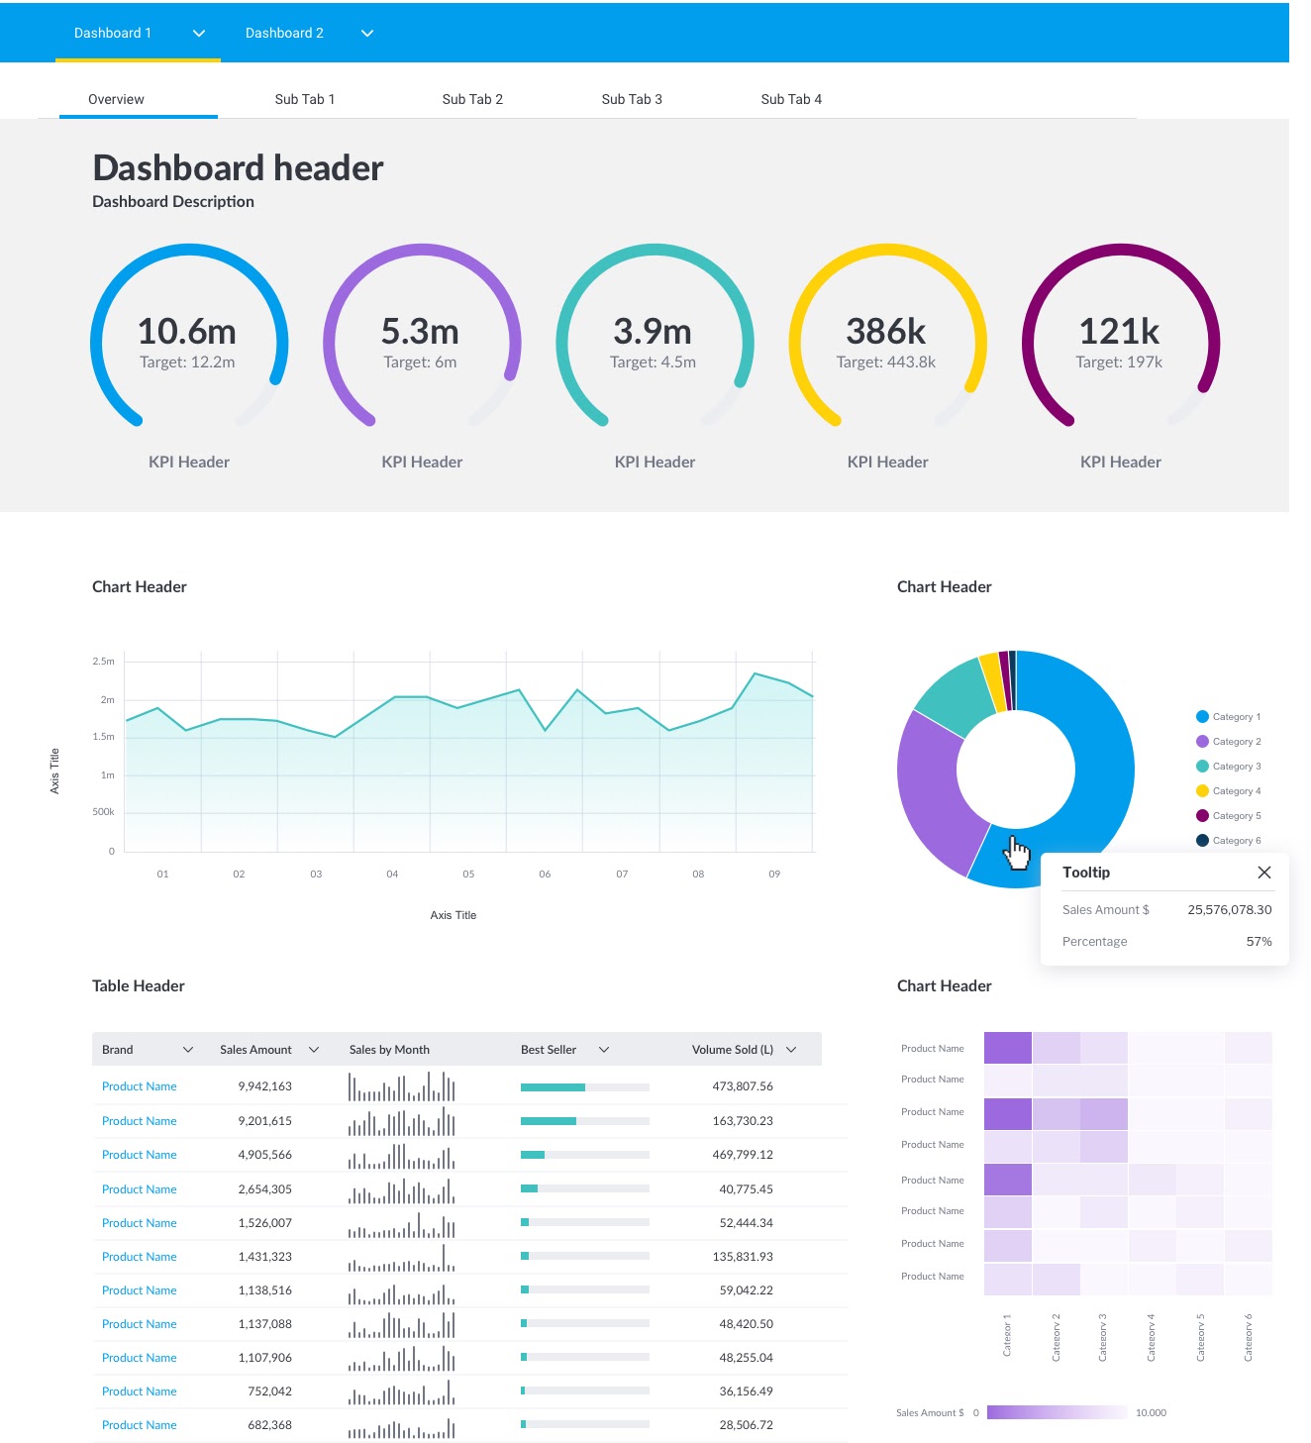Click the Sales Amount column dropdown arrow

tap(314, 1049)
